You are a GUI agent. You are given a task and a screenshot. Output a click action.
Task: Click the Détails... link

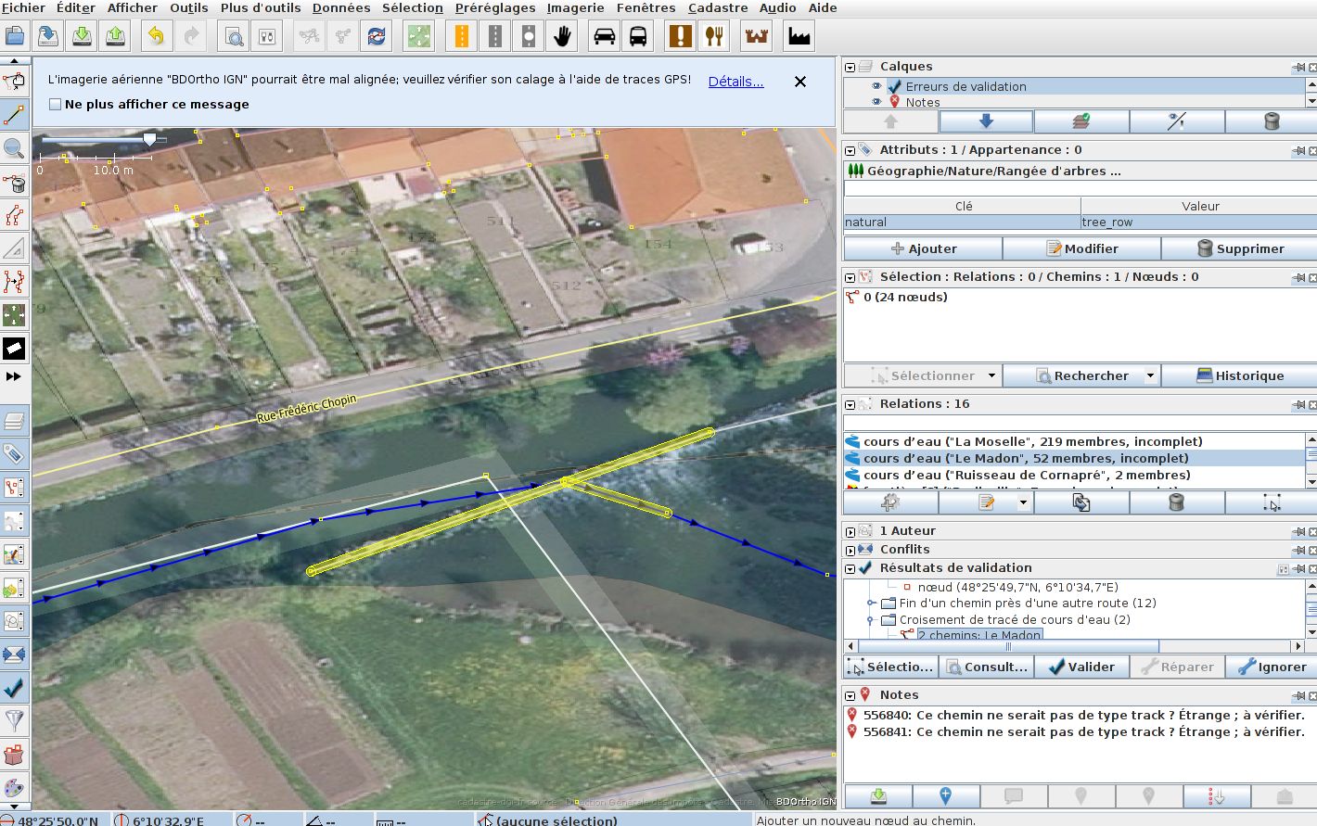click(x=735, y=82)
